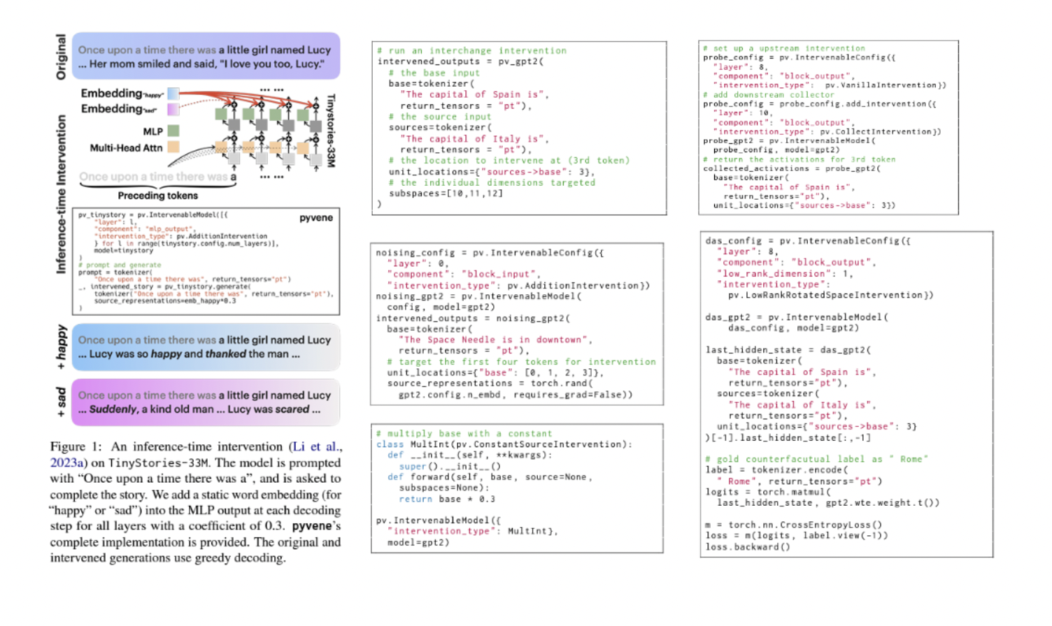
Task: Select the green MLP block icon
Action: 173,131
